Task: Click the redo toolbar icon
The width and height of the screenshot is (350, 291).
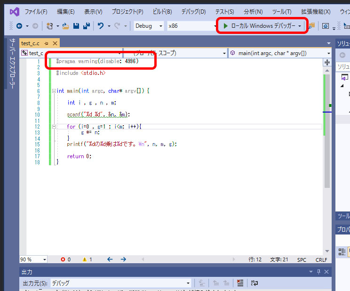Action: pos(117,26)
